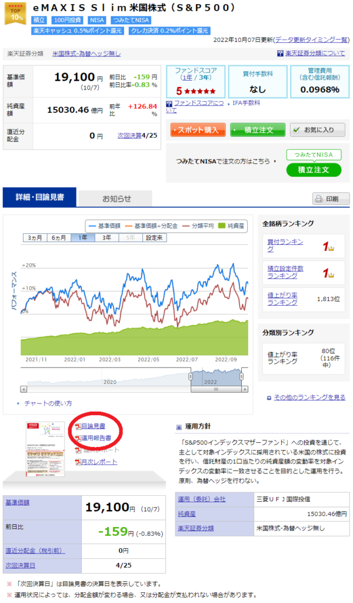This screenshot has height=603, width=353.
Task: Click chart range selector right handle
Action: (241, 377)
